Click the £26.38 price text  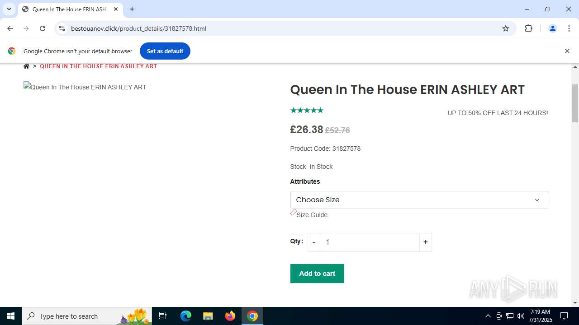pyautogui.click(x=307, y=130)
